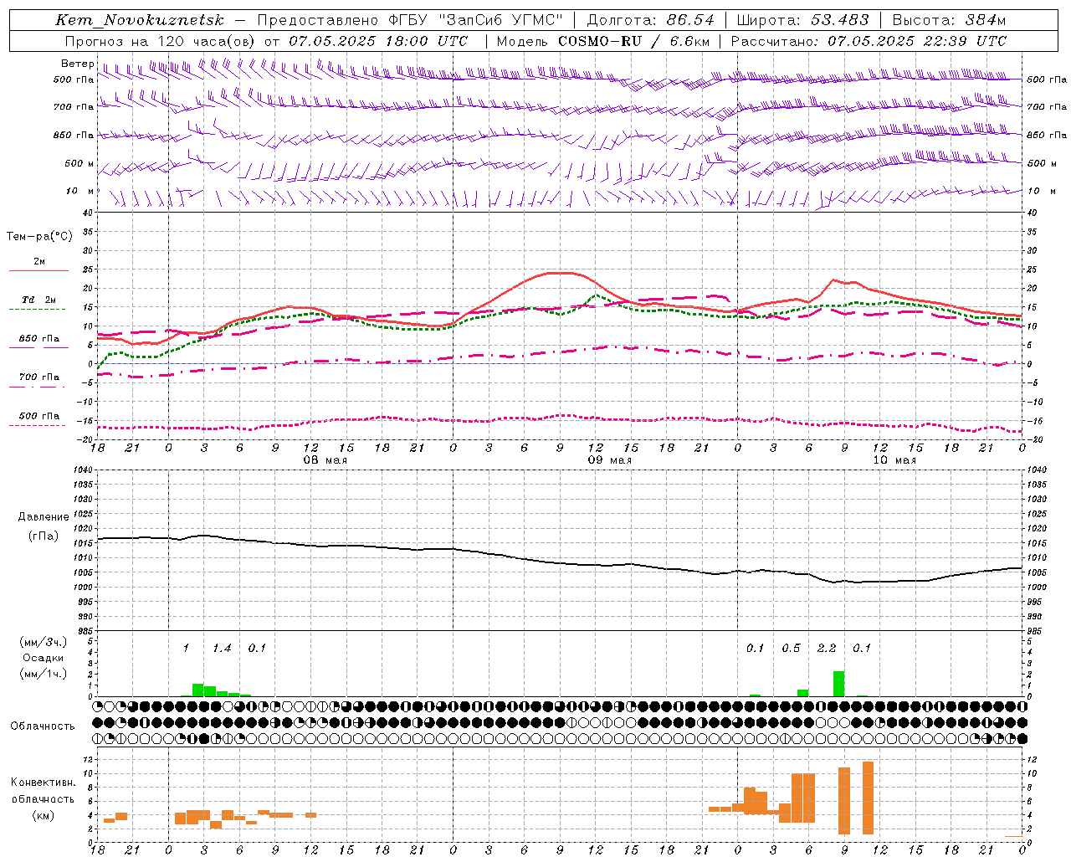
Task: Click the Конвективн. convective cloud label
Action: (x=44, y=783)
